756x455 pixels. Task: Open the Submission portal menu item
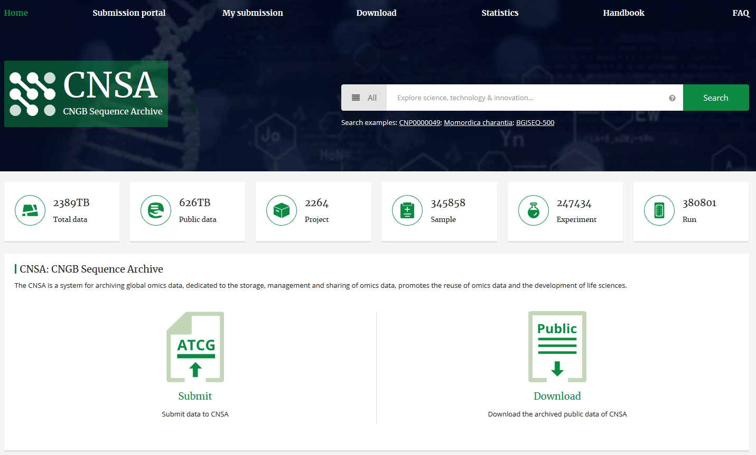click(129, 13)
